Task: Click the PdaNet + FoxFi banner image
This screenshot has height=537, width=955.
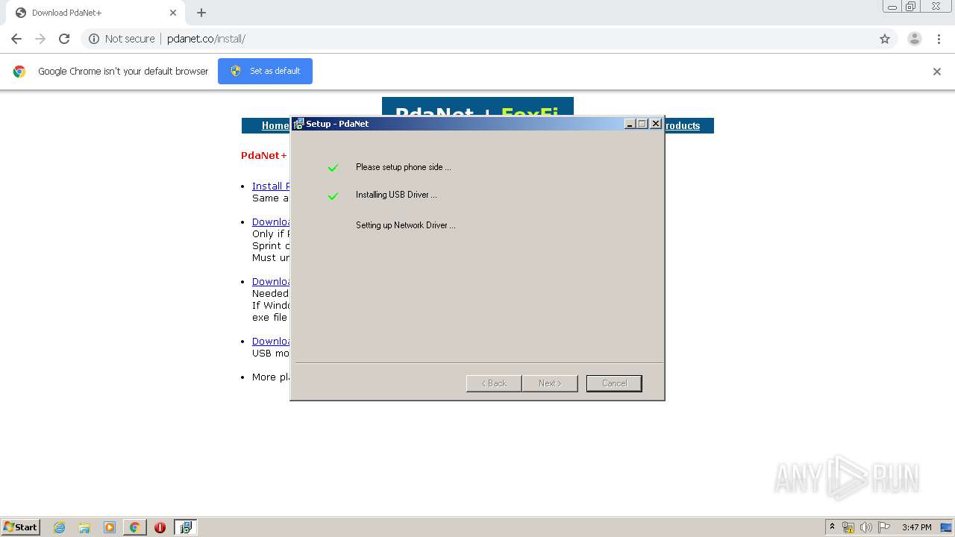Action: pyautogui.click(x=477, y=107)
